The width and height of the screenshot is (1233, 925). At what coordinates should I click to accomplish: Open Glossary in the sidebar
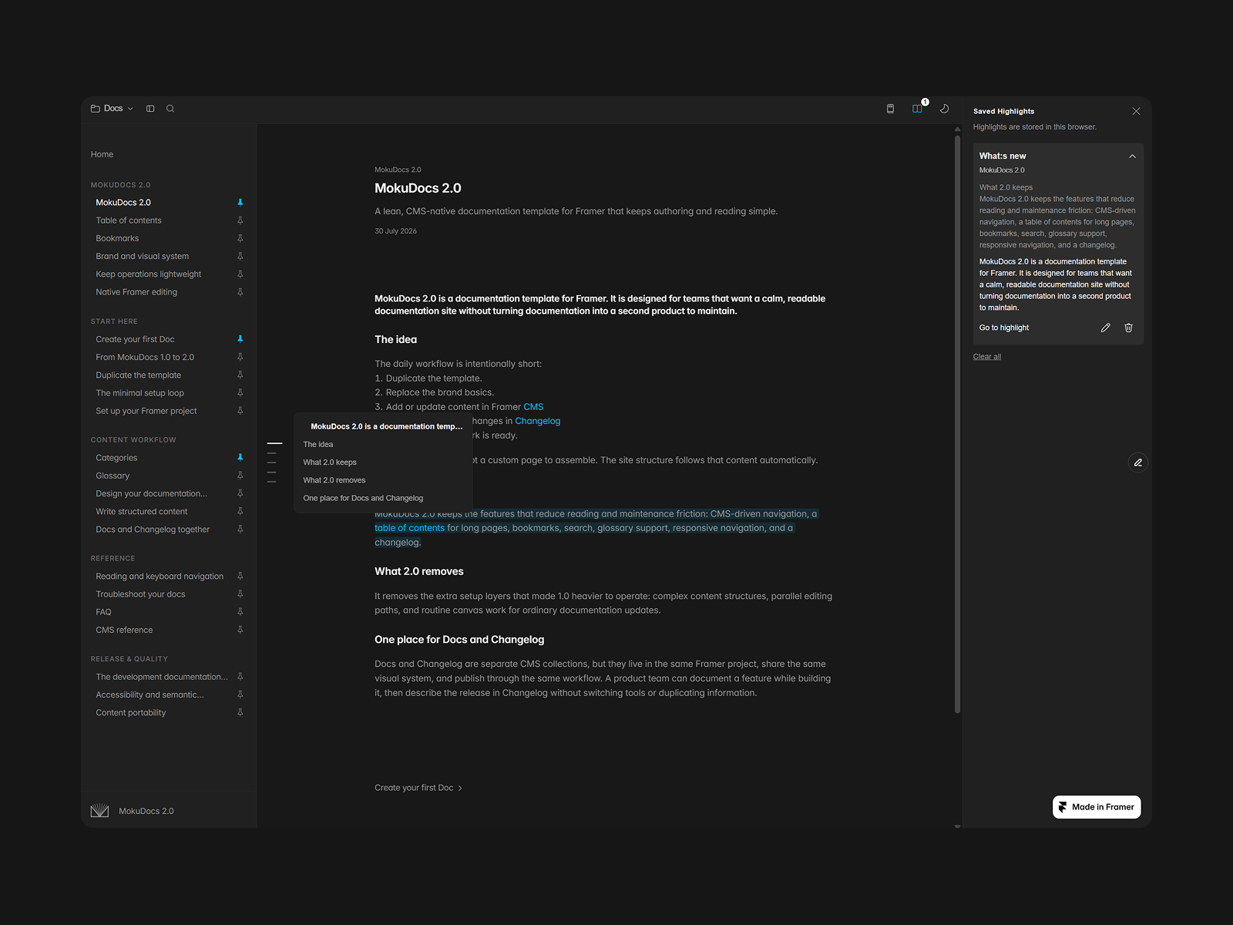click(113, 476)
